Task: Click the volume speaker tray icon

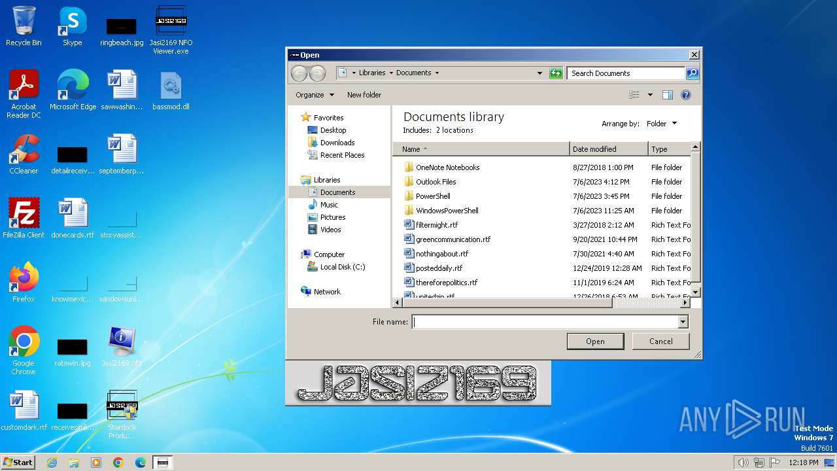Action: tap(742, 462)
